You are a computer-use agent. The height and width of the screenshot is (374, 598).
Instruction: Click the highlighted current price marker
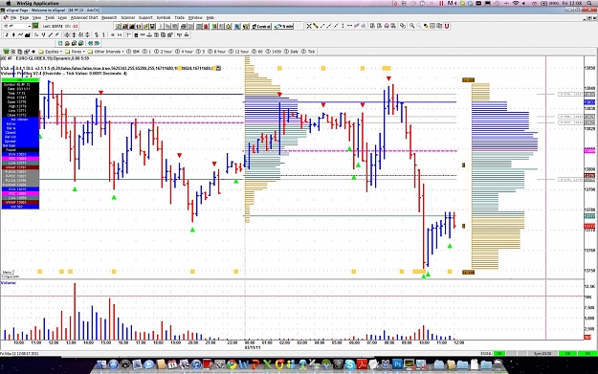pos(589,227)
